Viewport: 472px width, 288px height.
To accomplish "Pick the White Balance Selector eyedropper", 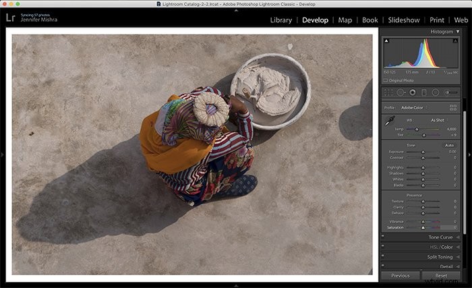I will click(x=390, y=121).
